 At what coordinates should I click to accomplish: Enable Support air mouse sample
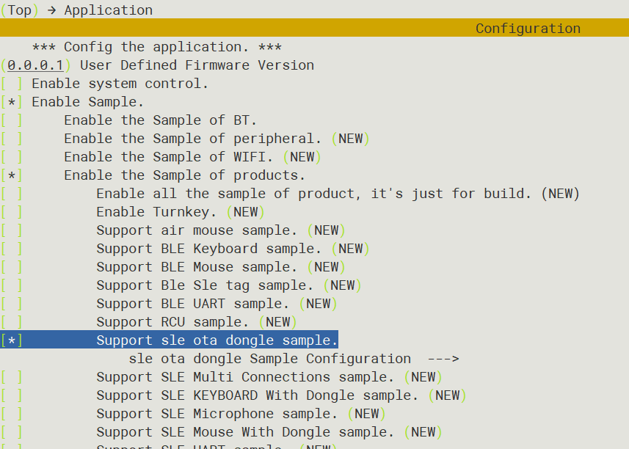click(x=12, y=230)
